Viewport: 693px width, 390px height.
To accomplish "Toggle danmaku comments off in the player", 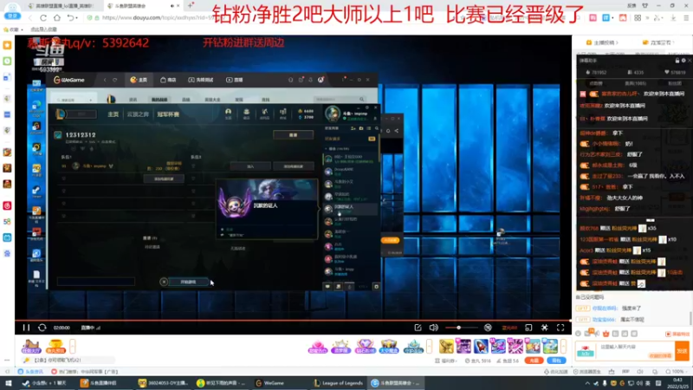I will 488,328.
